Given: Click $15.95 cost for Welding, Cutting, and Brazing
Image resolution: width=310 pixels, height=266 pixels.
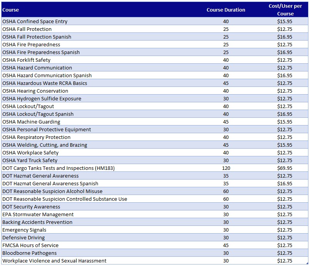Looking at the screenshot, I should pyautogui.click(x=285, y=145).
